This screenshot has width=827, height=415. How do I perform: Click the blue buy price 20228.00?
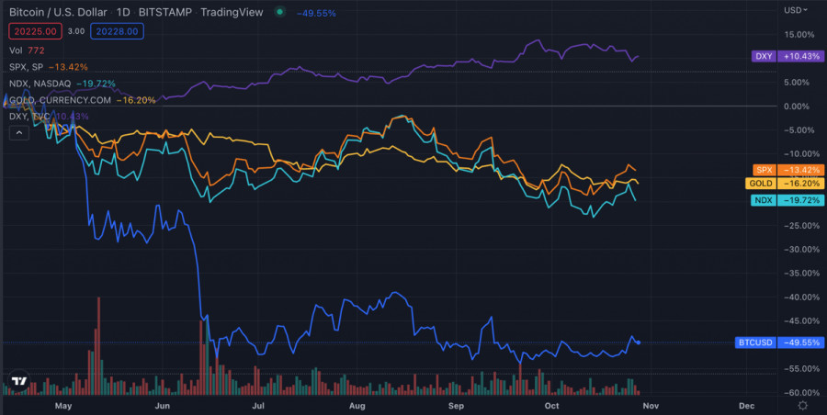coord(117,31)
